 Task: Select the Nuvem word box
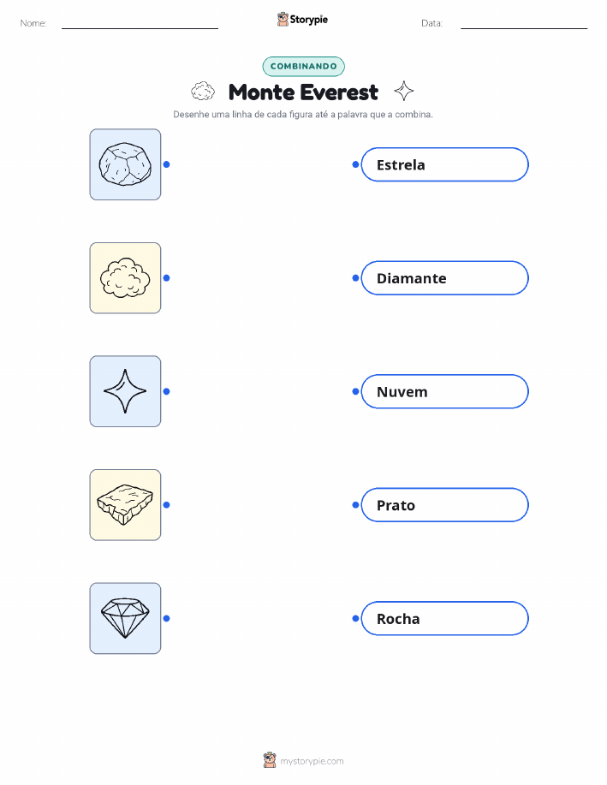444,391
